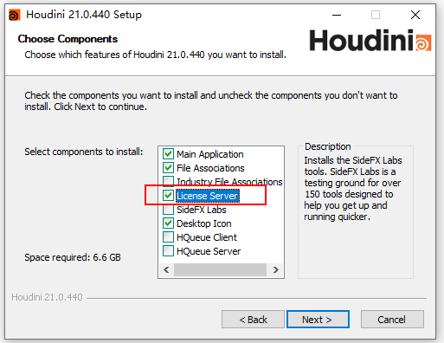This screenshot has width=444, height=343.
Task: Uncheck the File Associations checkbox
Action: (x=168, y=168)
